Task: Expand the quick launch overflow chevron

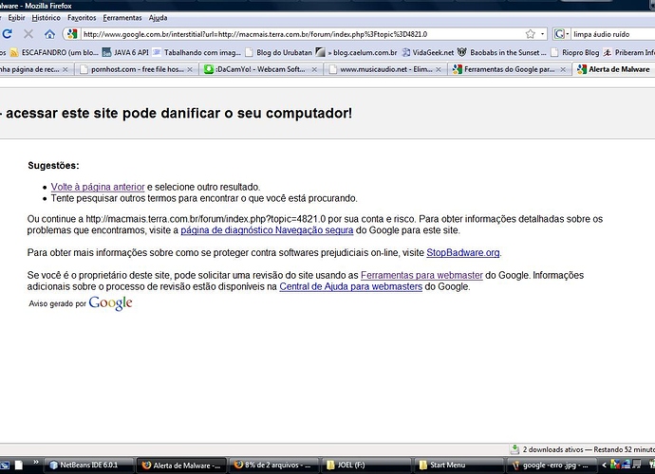Action: click(36, 462)
